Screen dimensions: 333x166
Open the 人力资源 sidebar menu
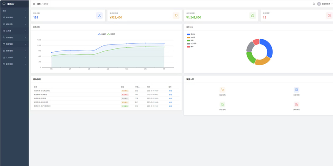click(x=15, y=58)
